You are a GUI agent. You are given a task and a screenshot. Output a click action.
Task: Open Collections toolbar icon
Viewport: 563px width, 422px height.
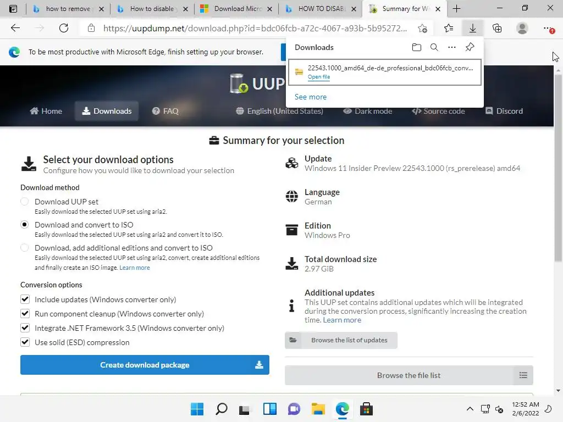click(497, 28)
